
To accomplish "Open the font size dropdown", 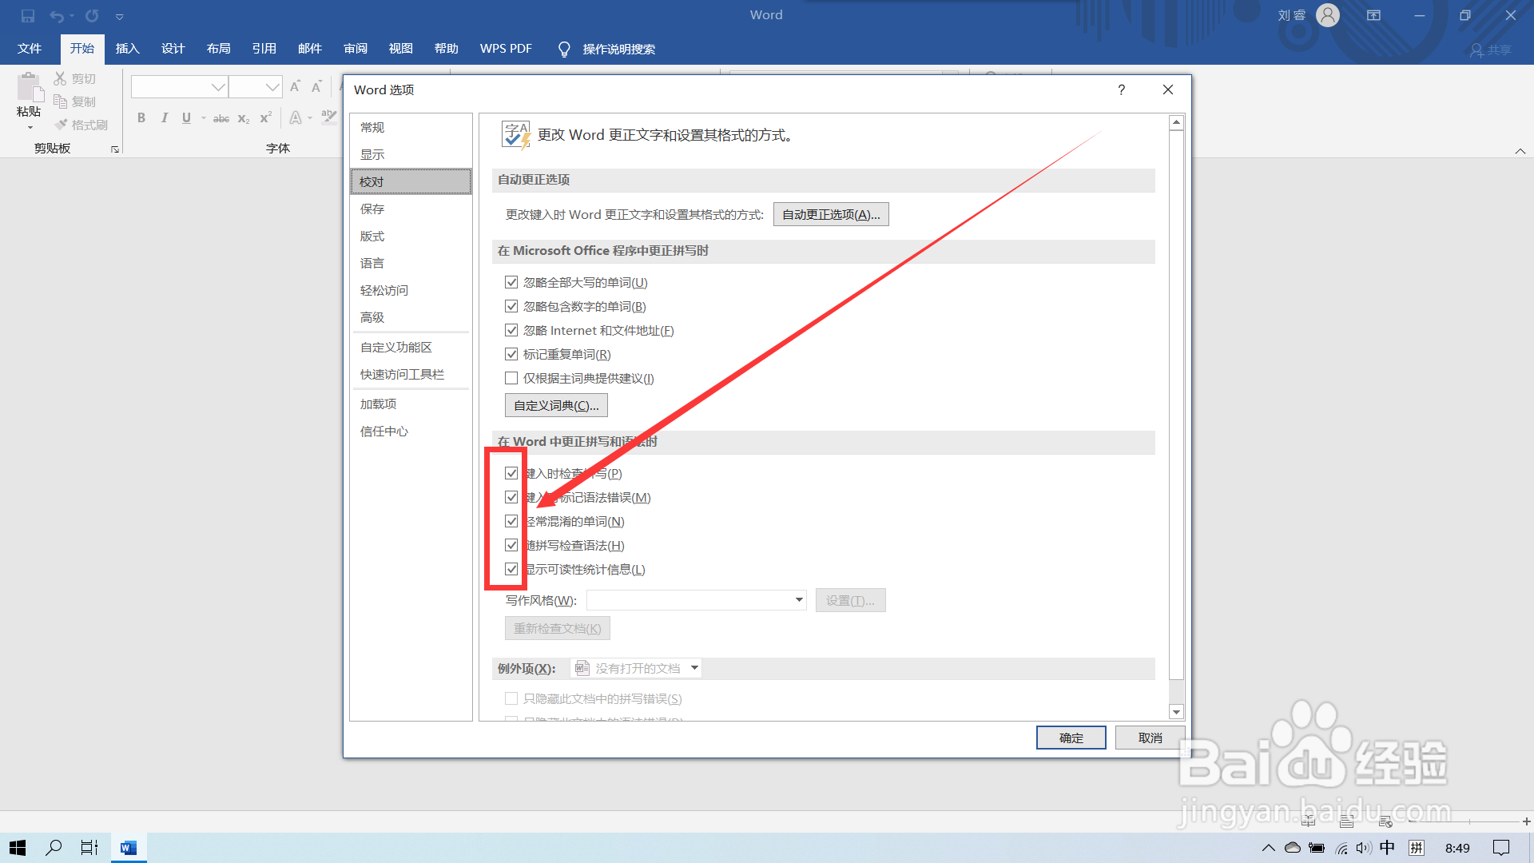I will point(272,87).
